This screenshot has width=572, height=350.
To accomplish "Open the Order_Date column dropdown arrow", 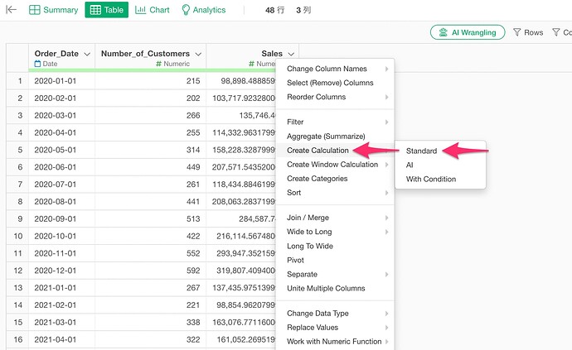I will (87, 54).
